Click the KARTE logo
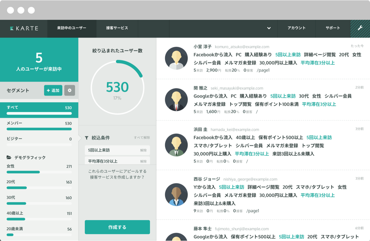Screen dimensions: 370x241 [24, 28]
